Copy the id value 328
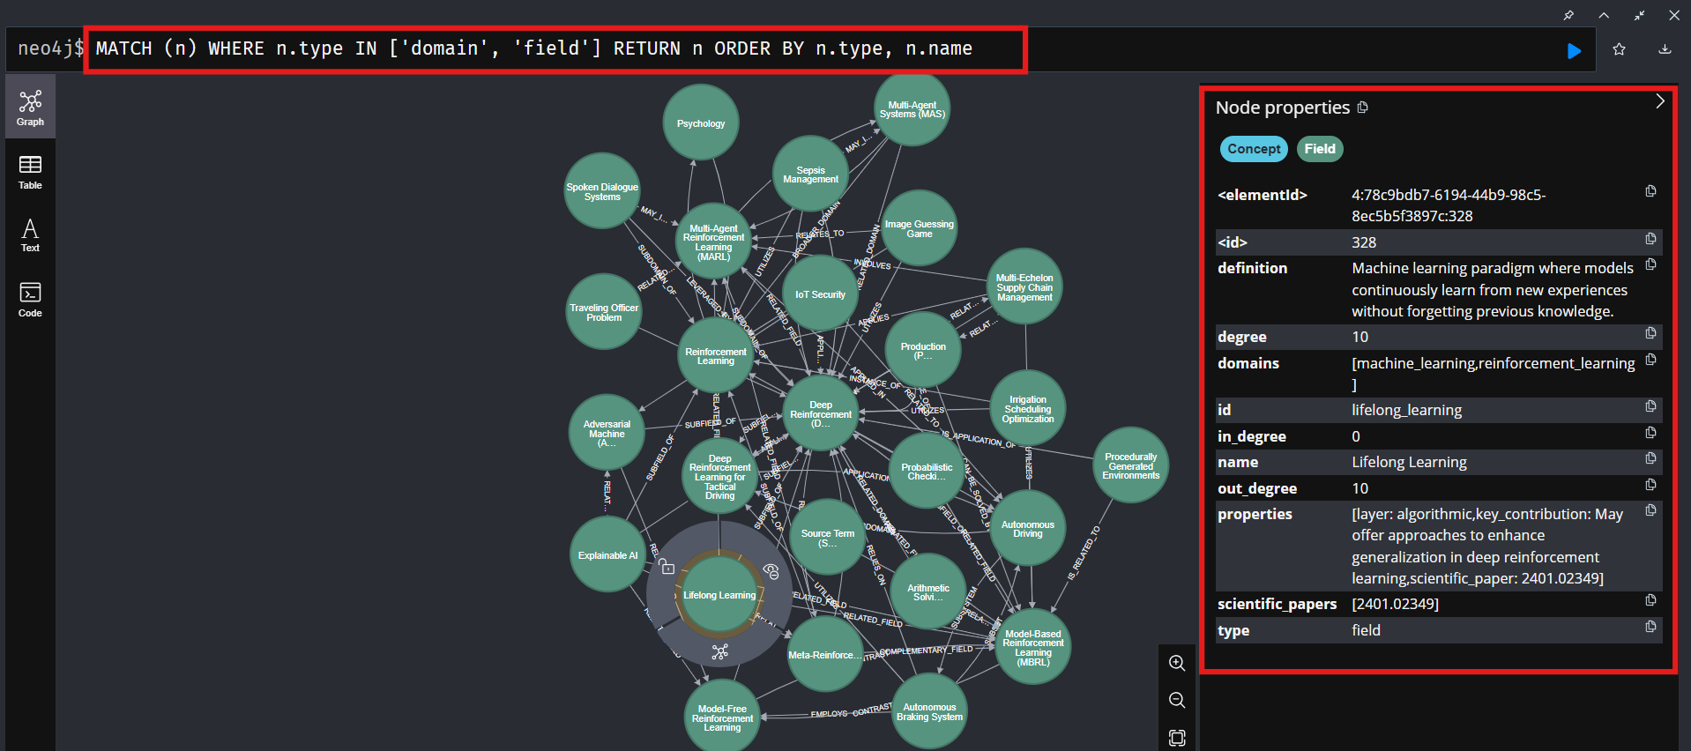The image size is (1691, 751). point(1650,239)
